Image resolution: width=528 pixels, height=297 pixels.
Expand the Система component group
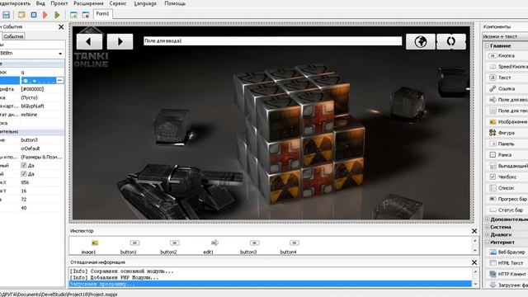[487, 227]
